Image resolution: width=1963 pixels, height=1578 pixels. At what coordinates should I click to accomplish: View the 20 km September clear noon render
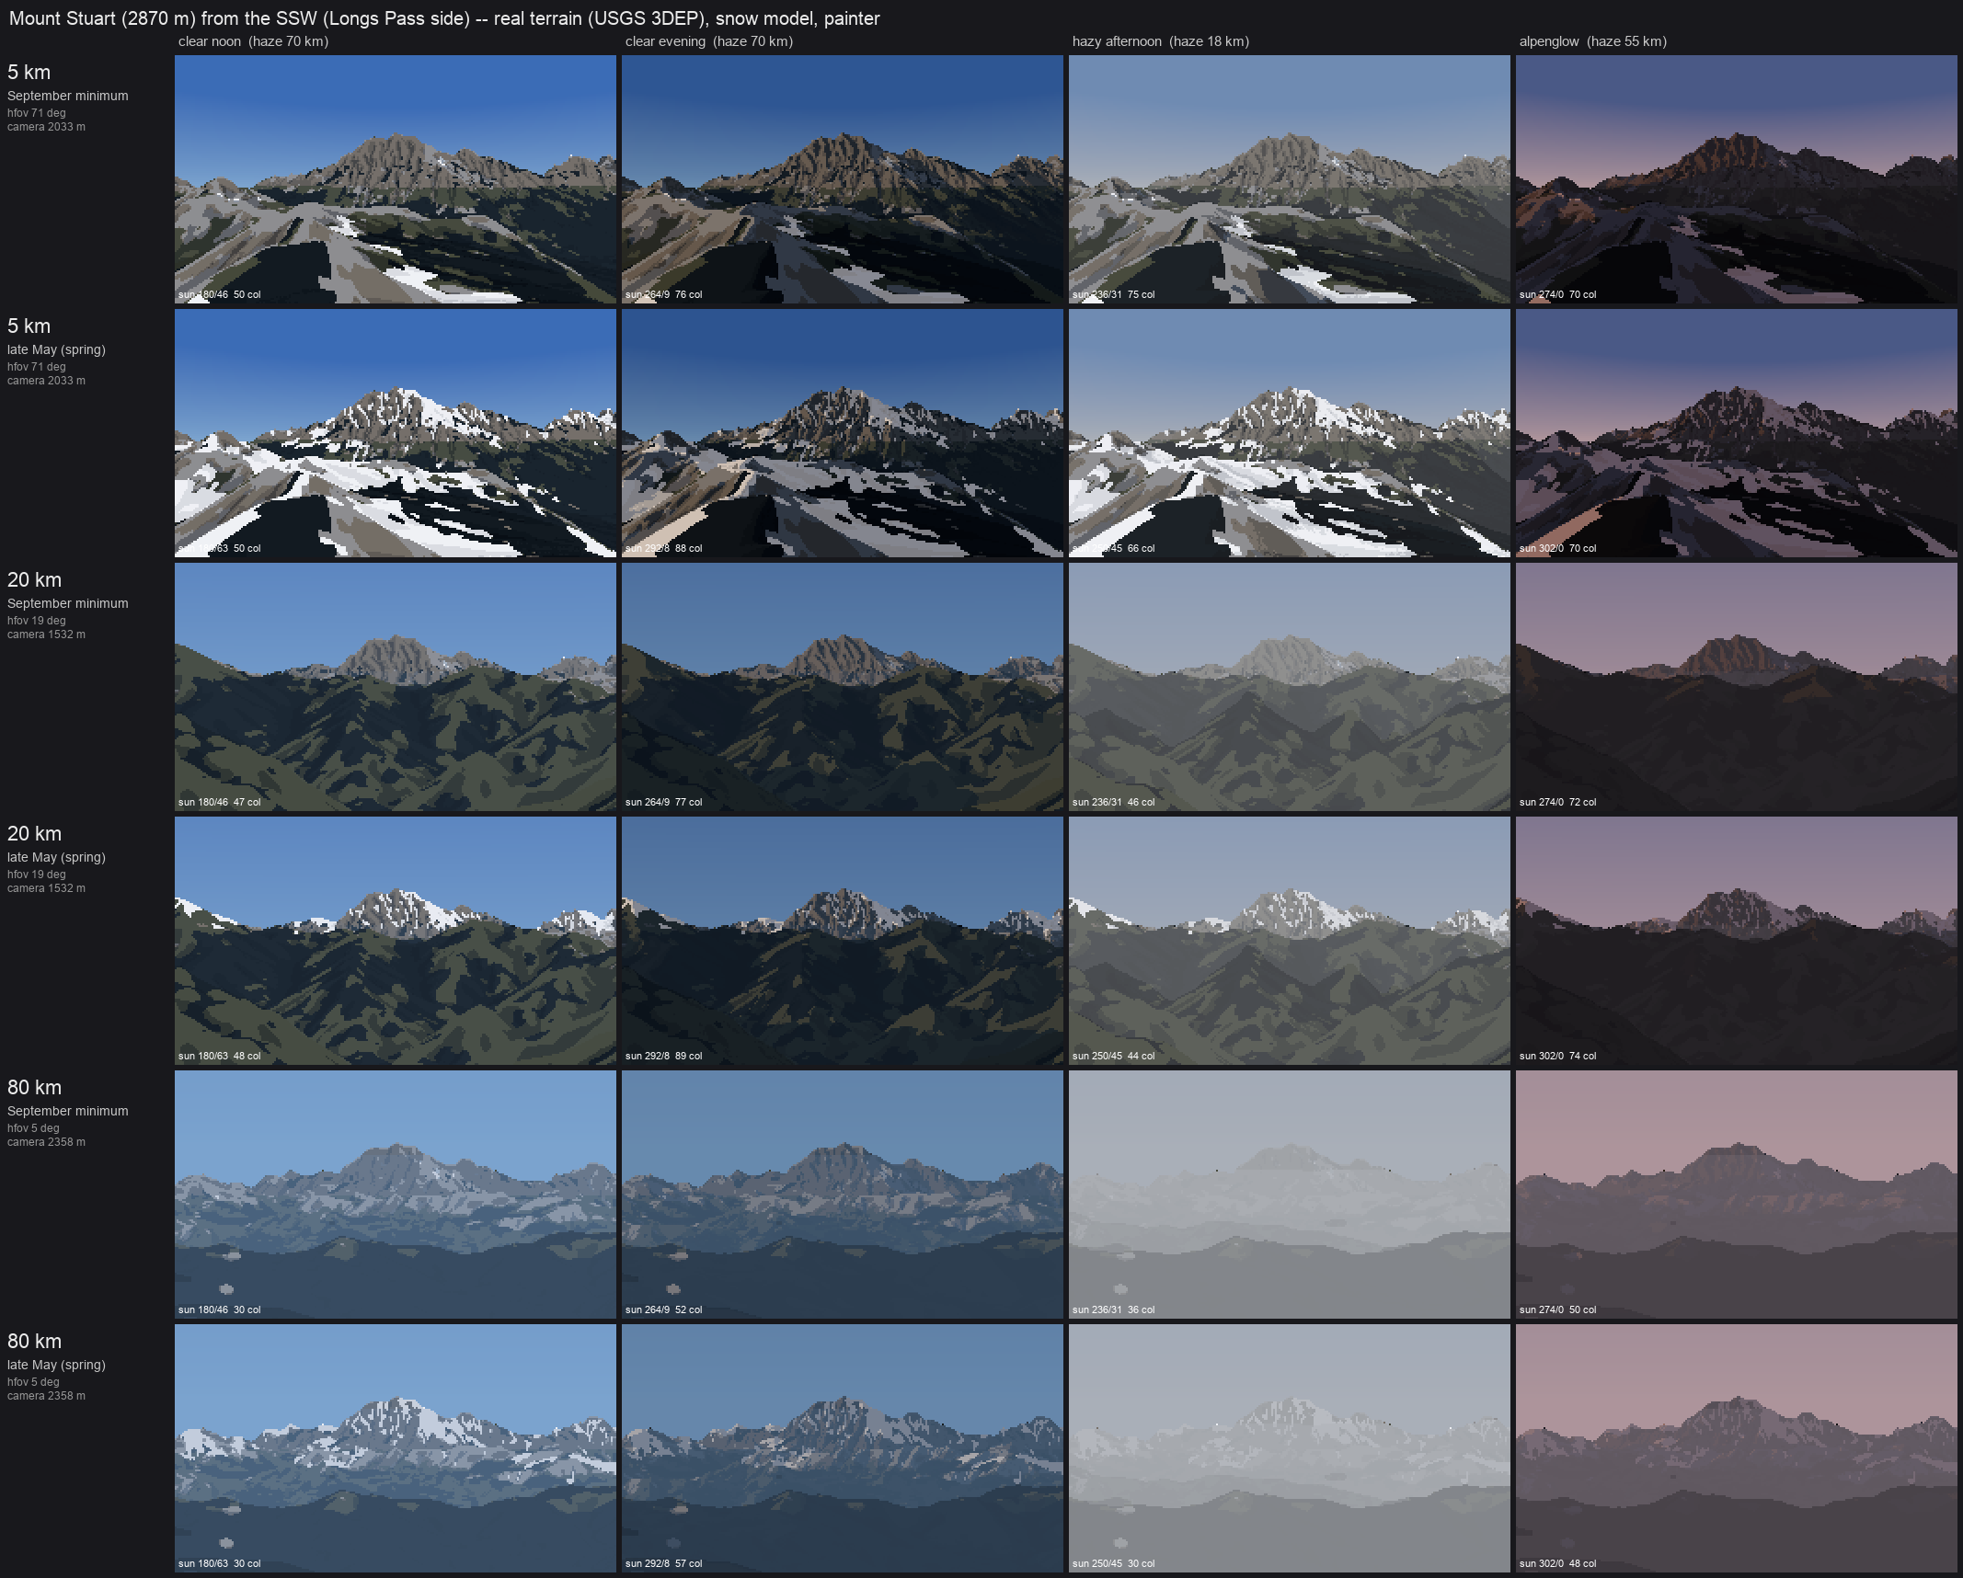(x=396, y=687)
